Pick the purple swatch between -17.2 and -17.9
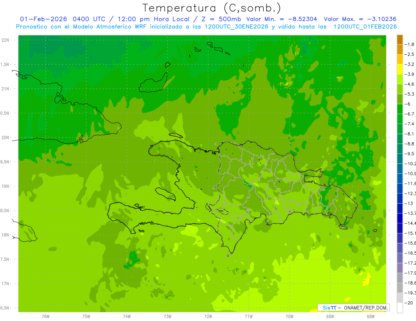416x321 pixels. pos(400,268)
